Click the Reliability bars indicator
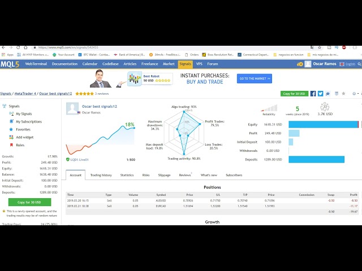The image size is (362, 271). pyautogui.click(x=270, y=107)
